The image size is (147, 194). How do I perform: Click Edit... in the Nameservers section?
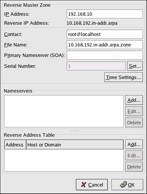pos(134,111)
